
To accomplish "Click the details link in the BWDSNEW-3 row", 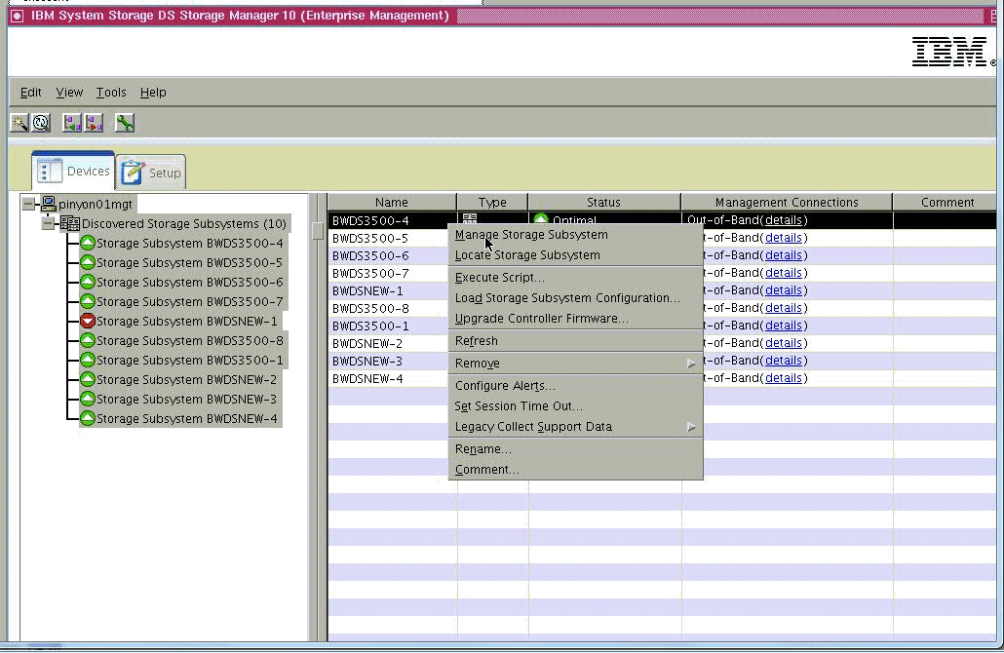I will pos(784,360).
